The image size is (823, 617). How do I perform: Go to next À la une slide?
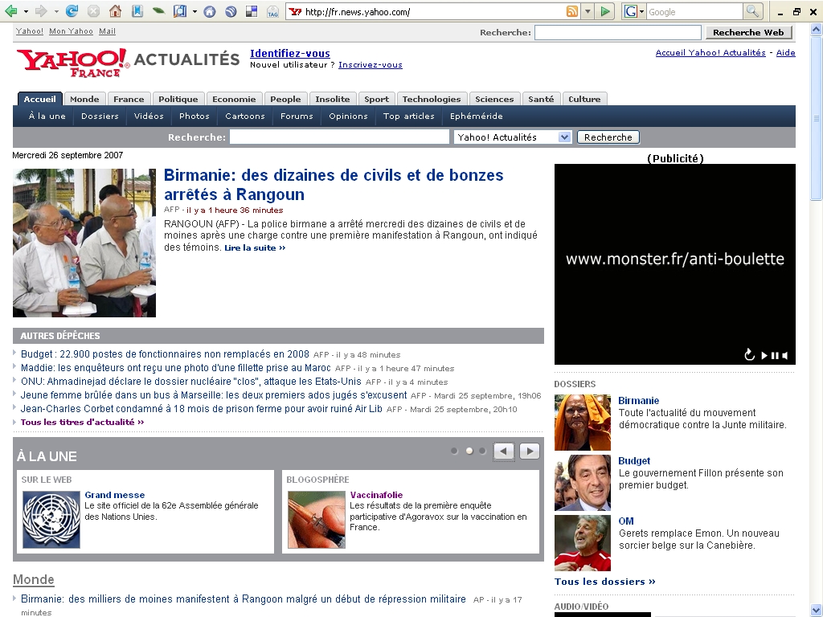point(529,451)
